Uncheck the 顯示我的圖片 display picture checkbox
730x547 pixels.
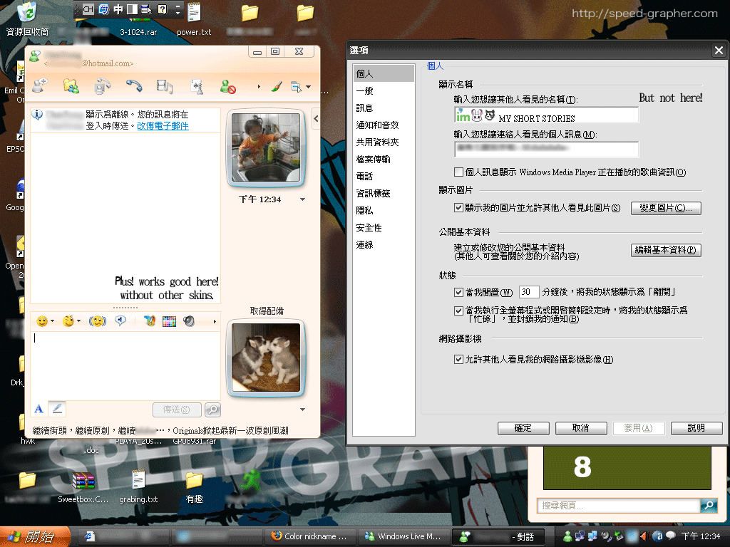459,208
